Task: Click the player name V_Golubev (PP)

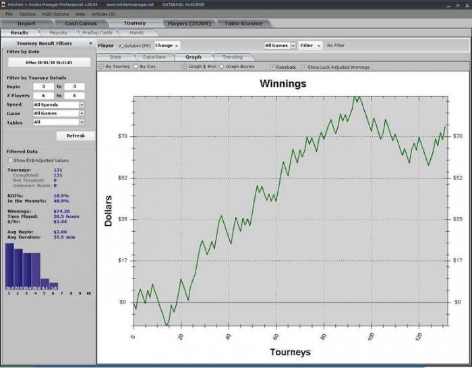Action: click(x=134, y=46)
